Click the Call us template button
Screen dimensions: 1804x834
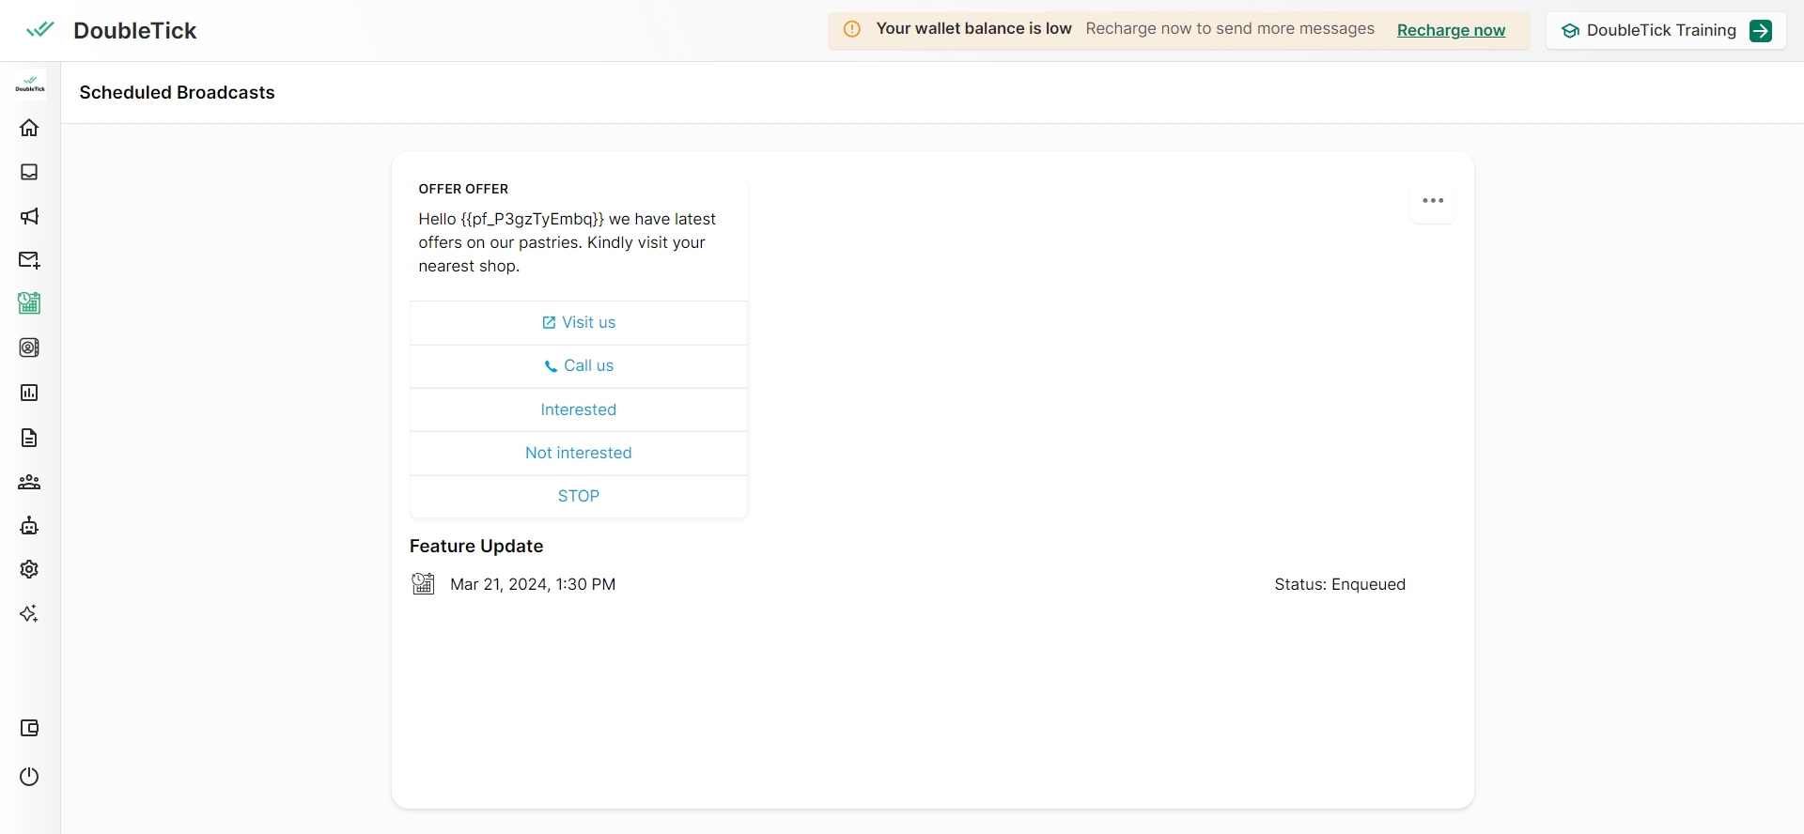[579, 366]
